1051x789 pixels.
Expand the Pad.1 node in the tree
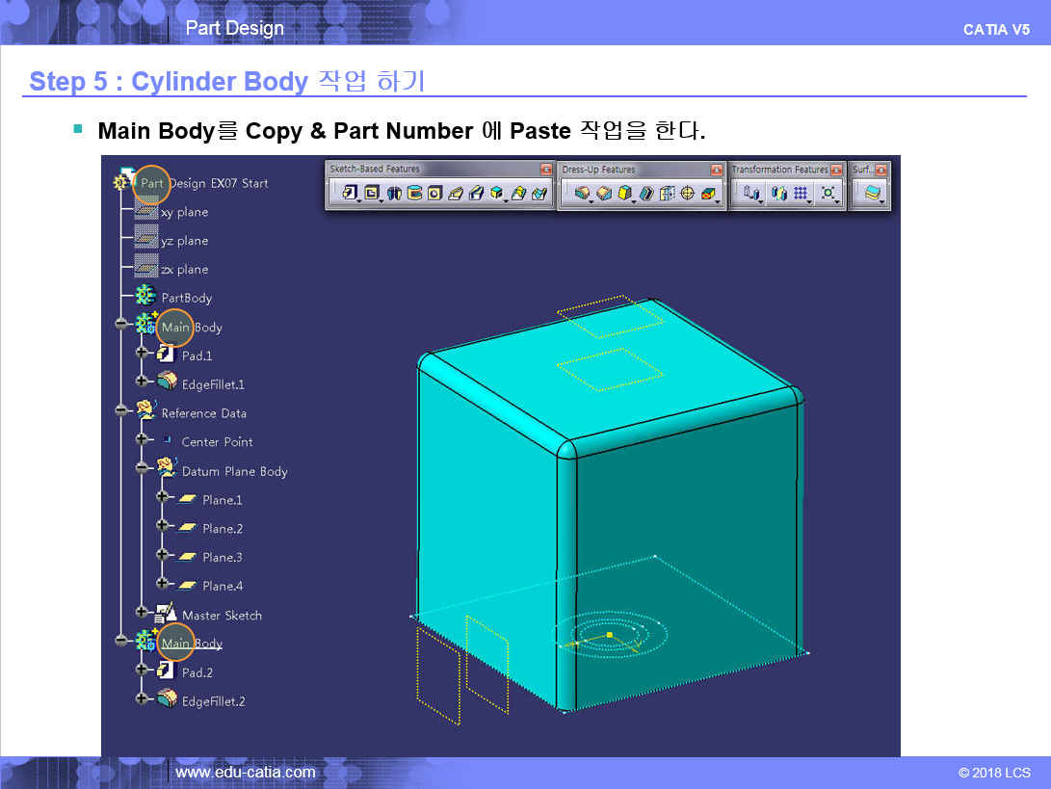pyautogui.click(x=143, y=353)
